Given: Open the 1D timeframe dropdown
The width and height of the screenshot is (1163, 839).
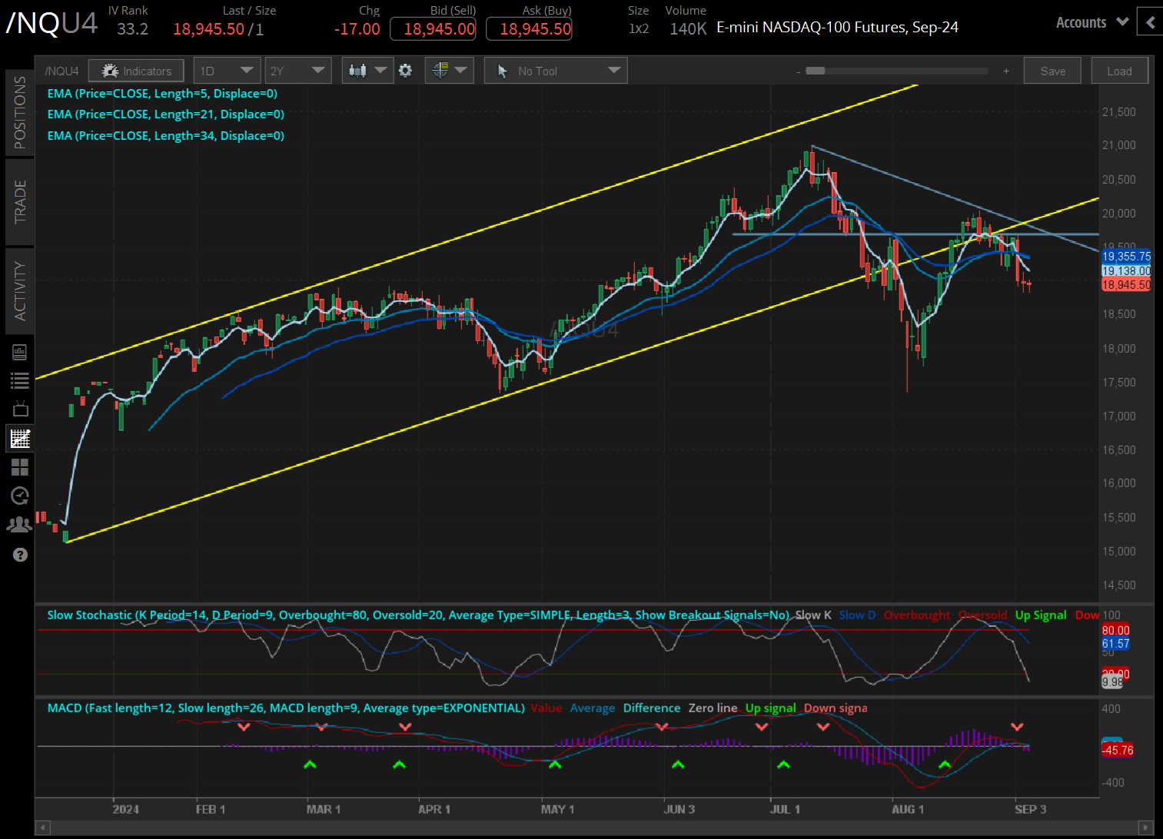Looking at the screenshot, I should click(x=227, y=70).
